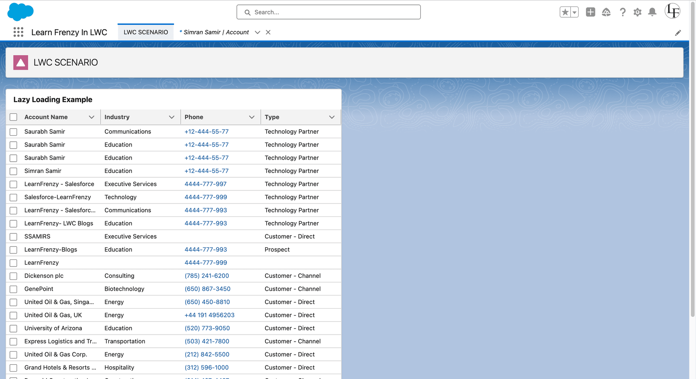Focus the global Search field
Screen dimensions: 696x379
328,12
